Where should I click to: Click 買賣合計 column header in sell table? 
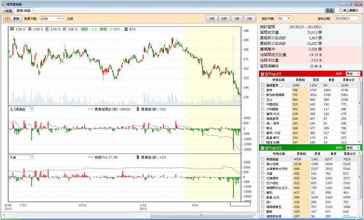coord(350,154)
